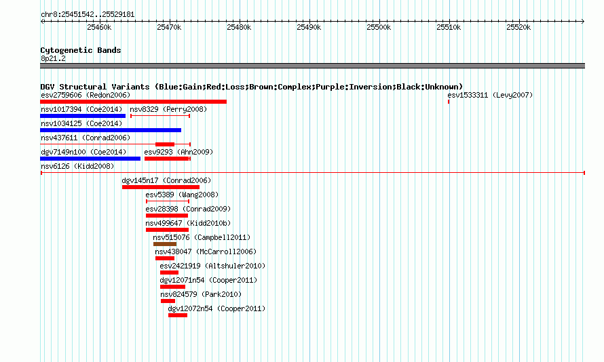
Task: Select the nsv437611 thick red segment
Action: [x=165, y=144]
